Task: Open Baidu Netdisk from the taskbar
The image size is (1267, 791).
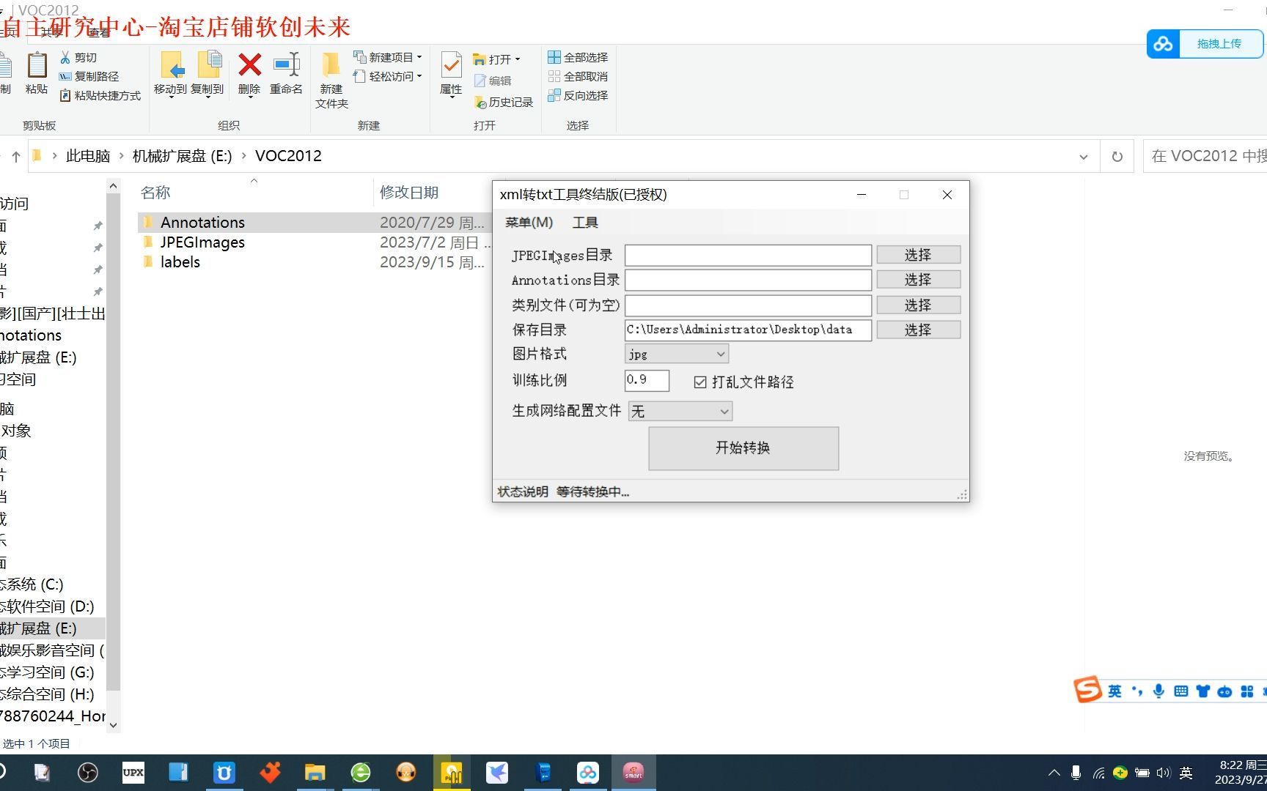Action: [x=587, y=772]
